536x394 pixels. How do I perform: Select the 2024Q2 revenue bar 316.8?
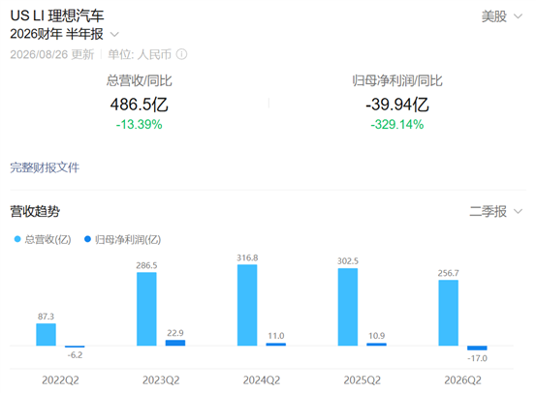tap(247, 305)
